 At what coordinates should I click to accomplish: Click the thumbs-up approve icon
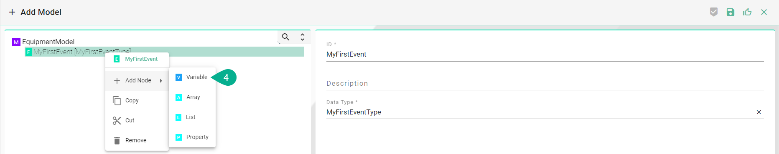pyautogui.click(x=747, y=12)
